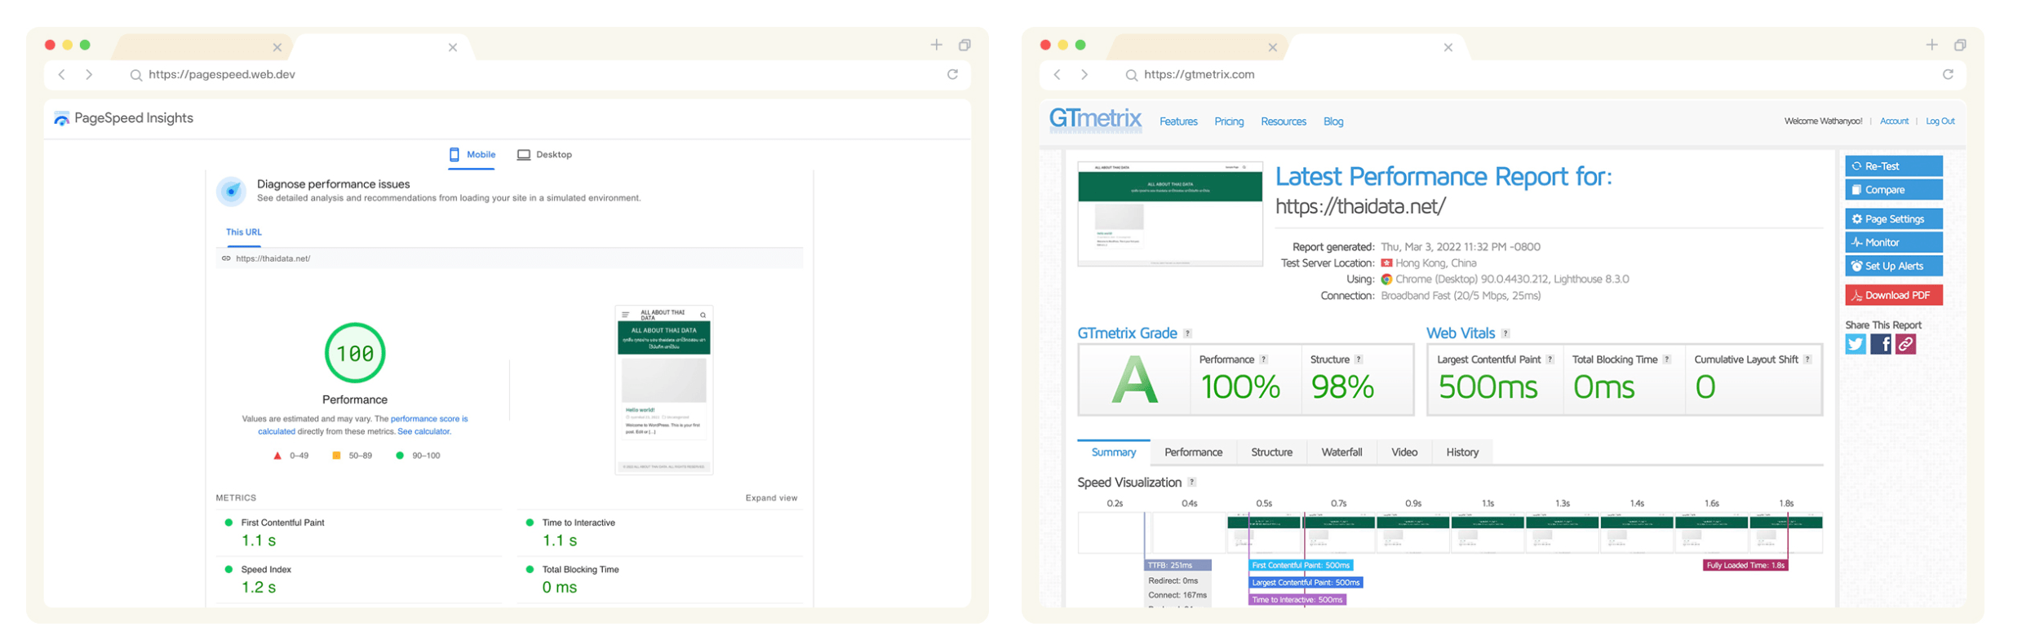
Task: Click back arrow in GTmetrix browser window
Action: (x=1058, y=74)
